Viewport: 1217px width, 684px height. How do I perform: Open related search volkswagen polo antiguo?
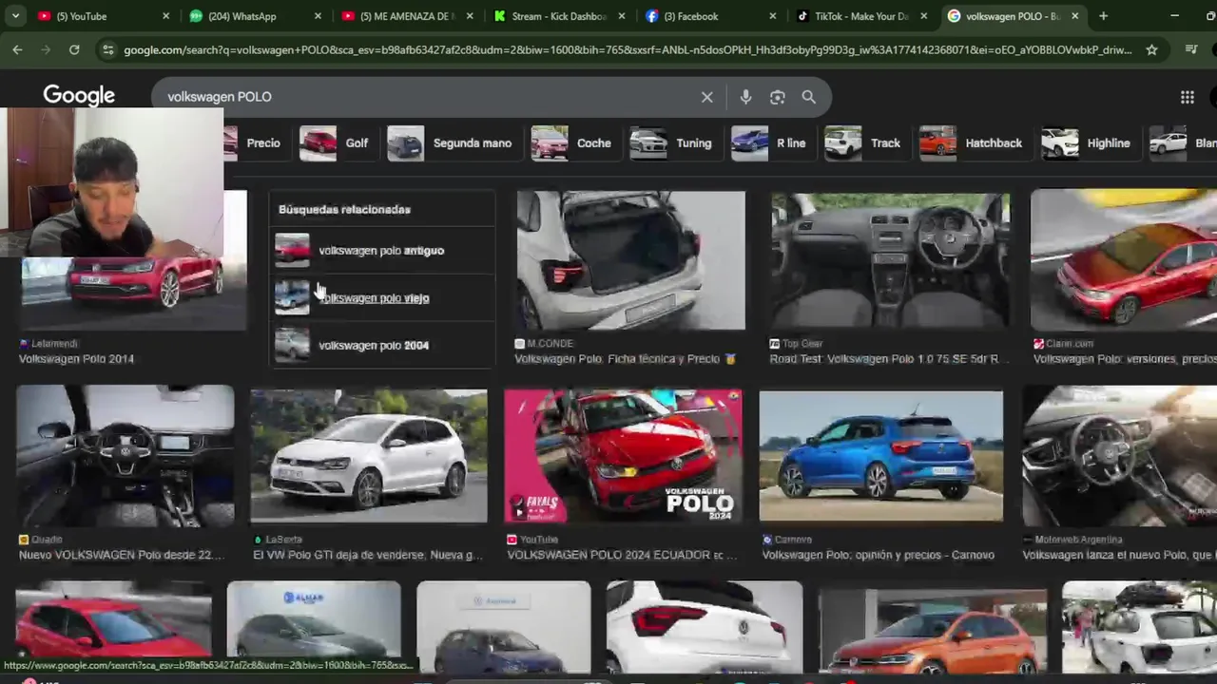pyautogui.click(x=382, y=250)
